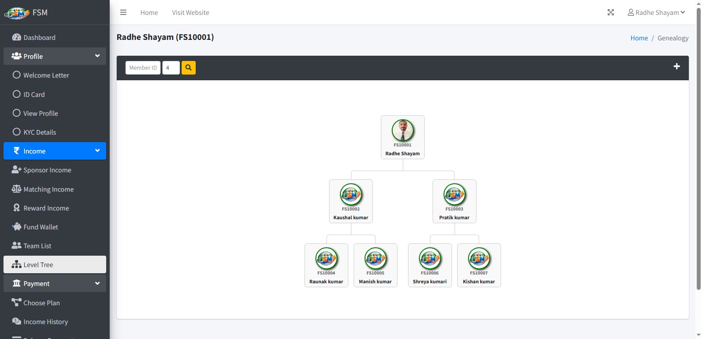Click the Member ID input field

(143, 68)
